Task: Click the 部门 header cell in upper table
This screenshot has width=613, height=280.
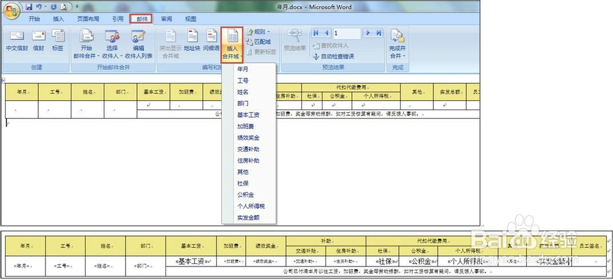Action: [120, 92]
